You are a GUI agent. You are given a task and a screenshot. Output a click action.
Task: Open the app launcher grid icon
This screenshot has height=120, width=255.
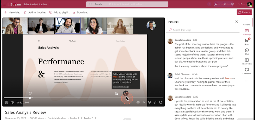click(x=5, y=4)
